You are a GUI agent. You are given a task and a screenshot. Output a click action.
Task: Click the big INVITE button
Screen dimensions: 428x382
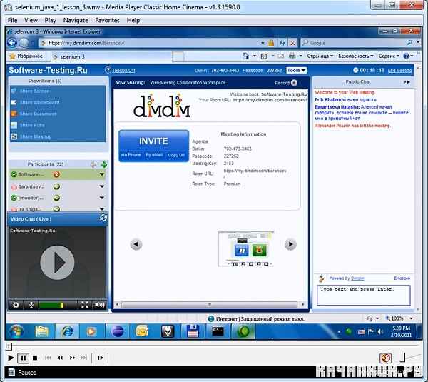[153, 141]
